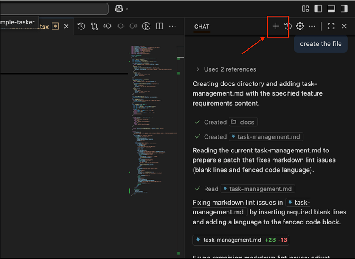Toggle primary side bar visibility
Screen dimensions: 355x259
pos(318,8)
